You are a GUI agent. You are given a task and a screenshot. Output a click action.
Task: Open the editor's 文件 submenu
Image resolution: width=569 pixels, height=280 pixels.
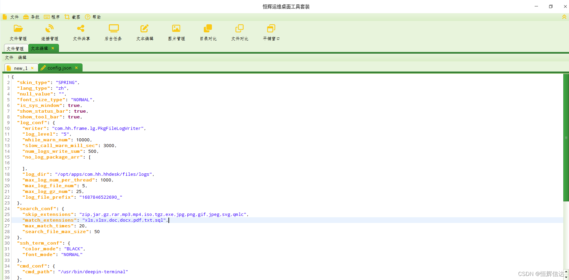tap(9, 58)
